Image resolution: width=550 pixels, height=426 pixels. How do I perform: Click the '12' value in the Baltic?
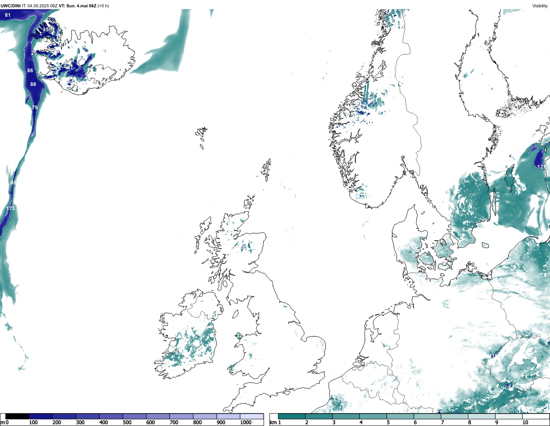[x=541, y=167]
